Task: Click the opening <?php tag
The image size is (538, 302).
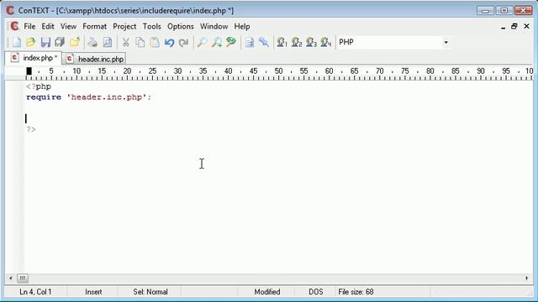Action: point(39,86)
